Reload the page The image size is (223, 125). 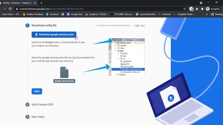(10, 9)
